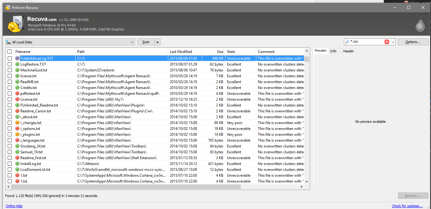Click green status icon beside InstallLog.txt

coord(18,164)
